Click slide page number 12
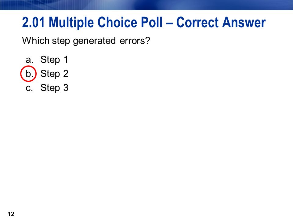The height and width of the screenshot is (220, 293). pyautogui.click(x=11, y=214)
